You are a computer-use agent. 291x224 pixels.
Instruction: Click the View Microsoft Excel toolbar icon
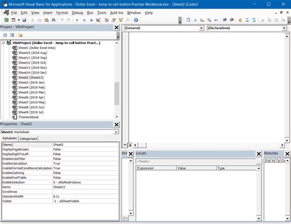[x=6, y=20]
